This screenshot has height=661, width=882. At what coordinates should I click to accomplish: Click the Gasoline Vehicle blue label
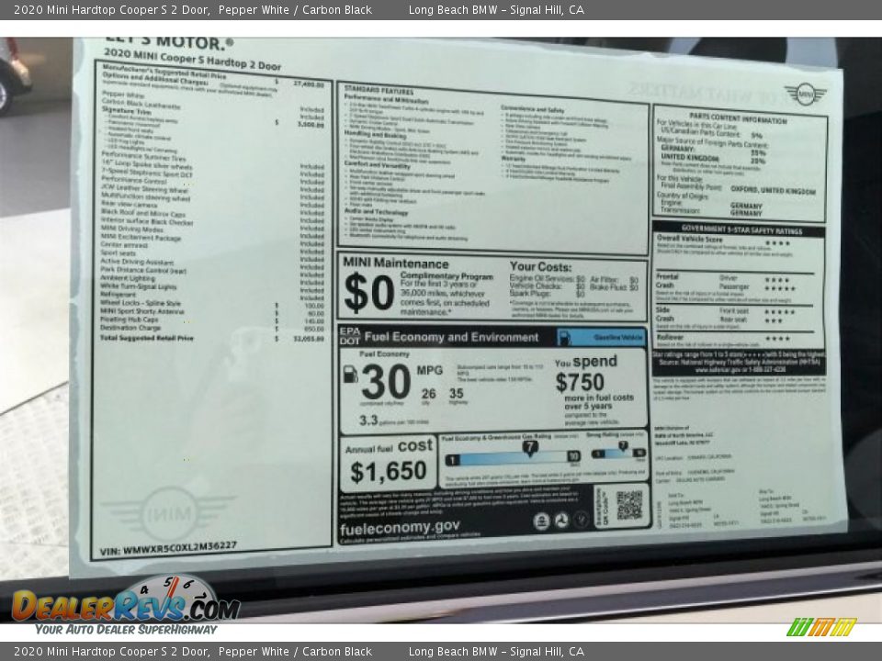601,338
